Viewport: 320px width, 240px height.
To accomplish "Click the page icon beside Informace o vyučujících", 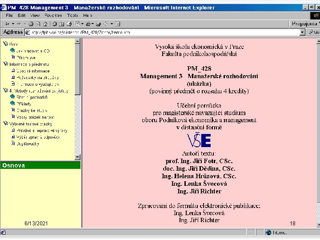I will 13,84.
